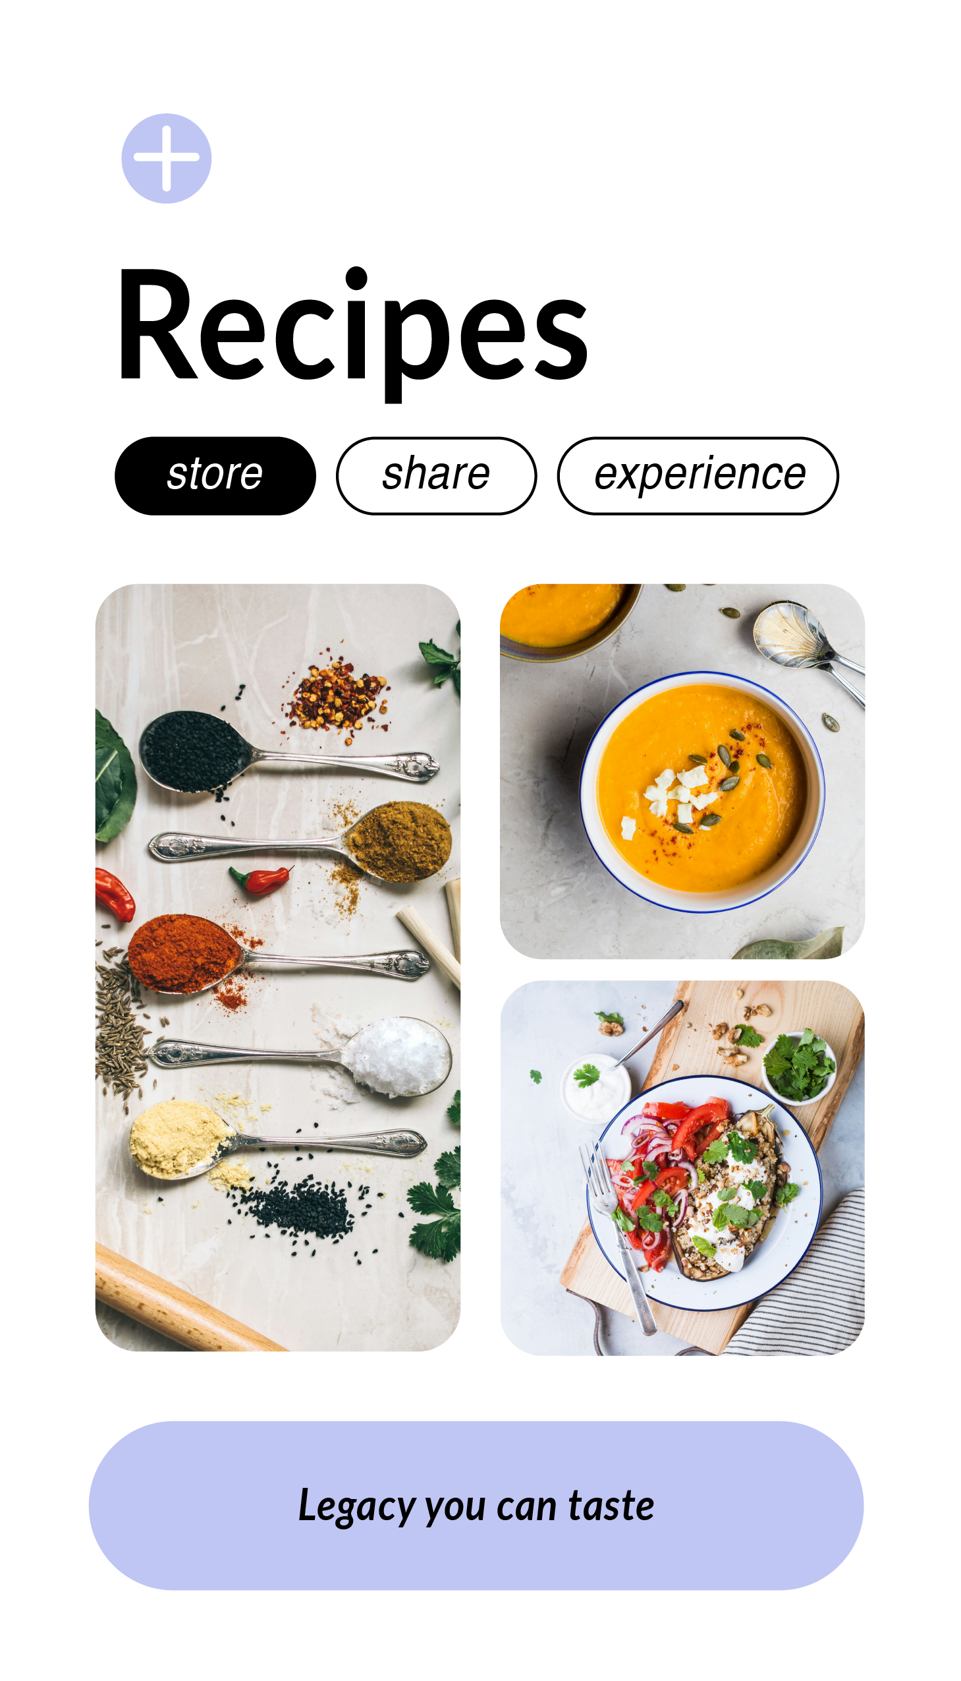Open the spice spoons photo card
The width and height of the screenshot is (961, 1681).
(278, 967)
